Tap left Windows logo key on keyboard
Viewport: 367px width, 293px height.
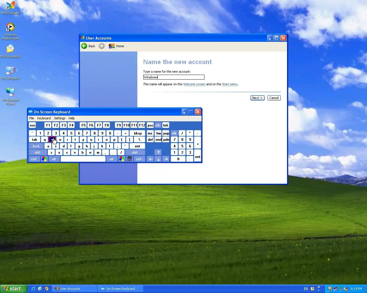(x=44, y=159)
